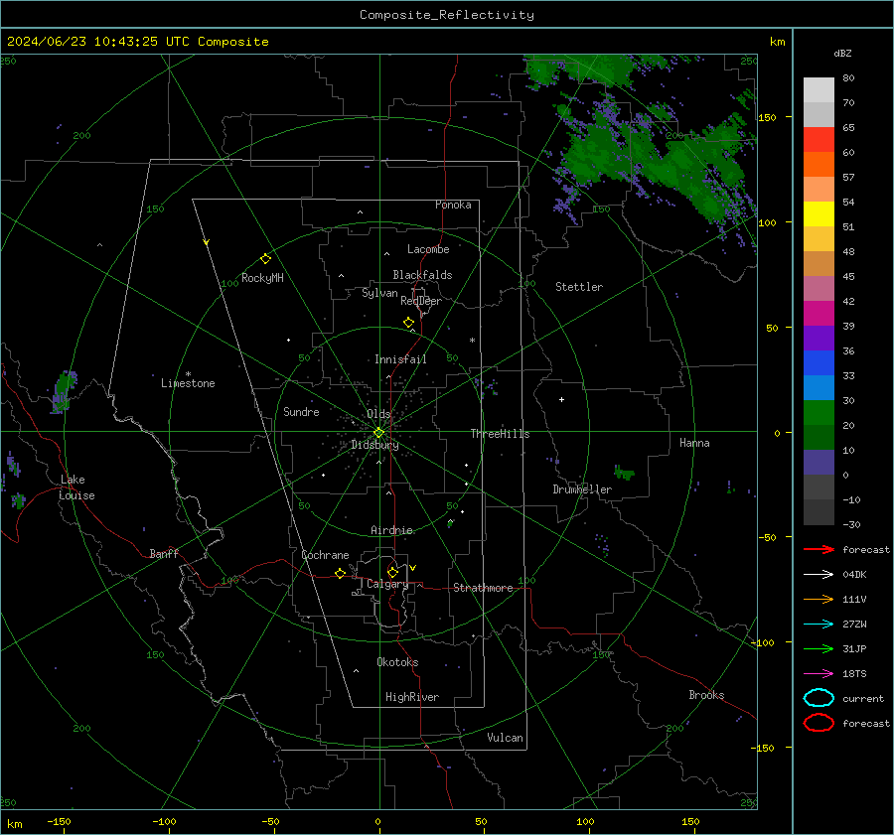Click the asterisk marker above Limestone

[x=188, y=374]
